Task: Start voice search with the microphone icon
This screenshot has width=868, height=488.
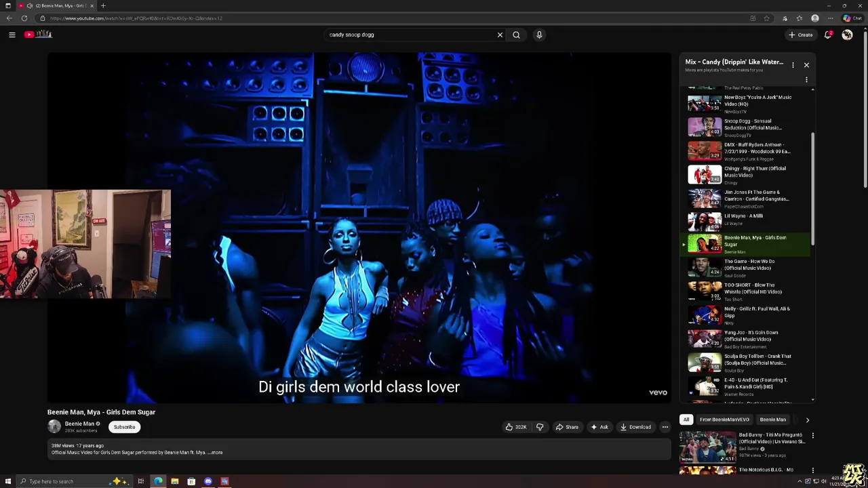Action: (539, 35)
